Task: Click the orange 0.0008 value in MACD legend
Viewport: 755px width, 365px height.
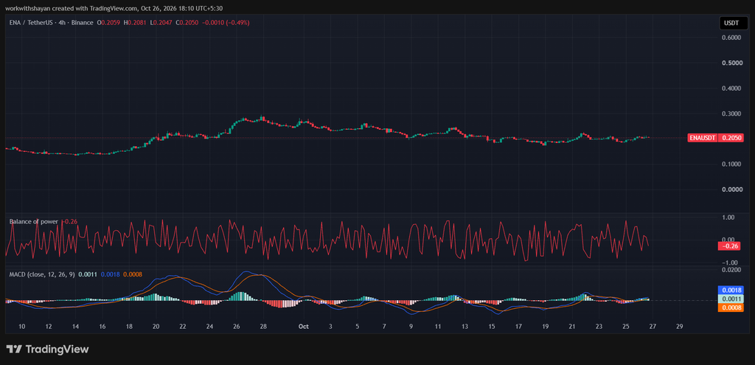Action: (x=133, y=274)
